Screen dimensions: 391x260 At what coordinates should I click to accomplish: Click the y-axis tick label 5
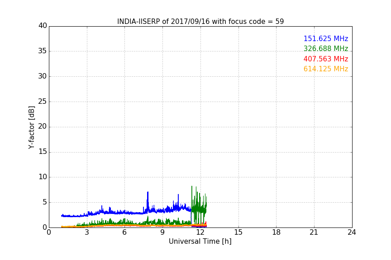45,202
